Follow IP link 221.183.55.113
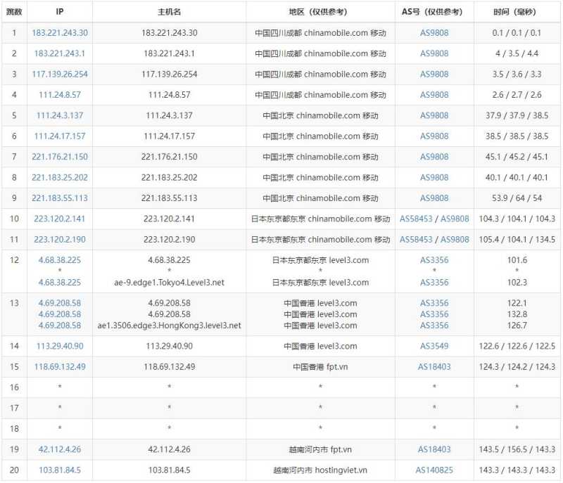The height and width of the screenshot is (483, 563). click(60, 198)
